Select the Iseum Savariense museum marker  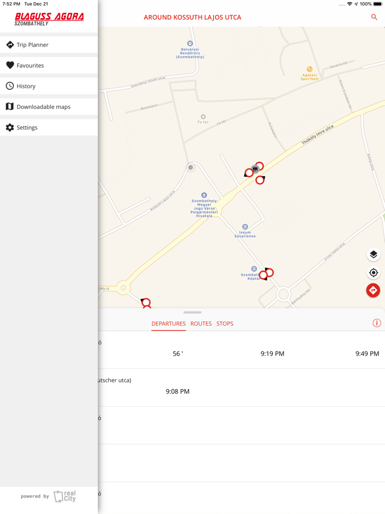pos(245,227)
